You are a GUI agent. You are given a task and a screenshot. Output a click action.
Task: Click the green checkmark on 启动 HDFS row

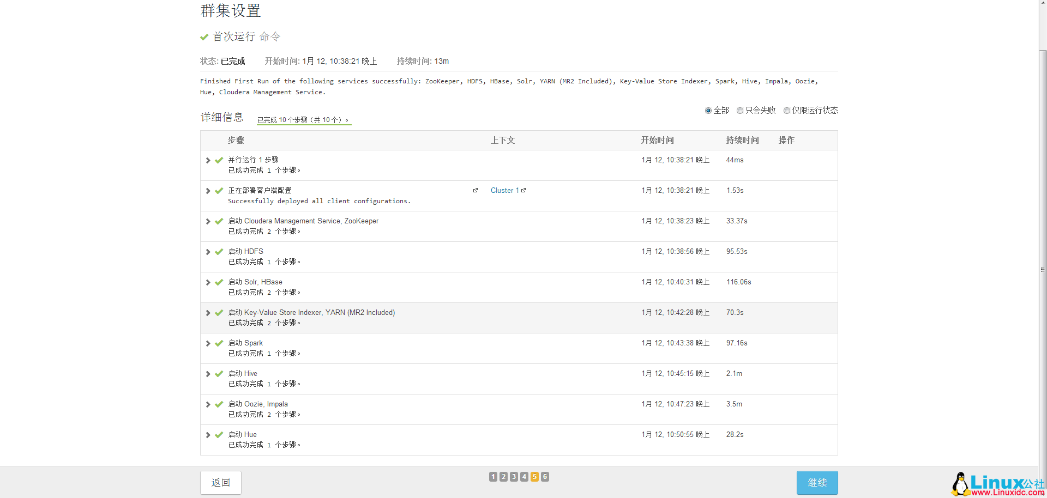219,252
